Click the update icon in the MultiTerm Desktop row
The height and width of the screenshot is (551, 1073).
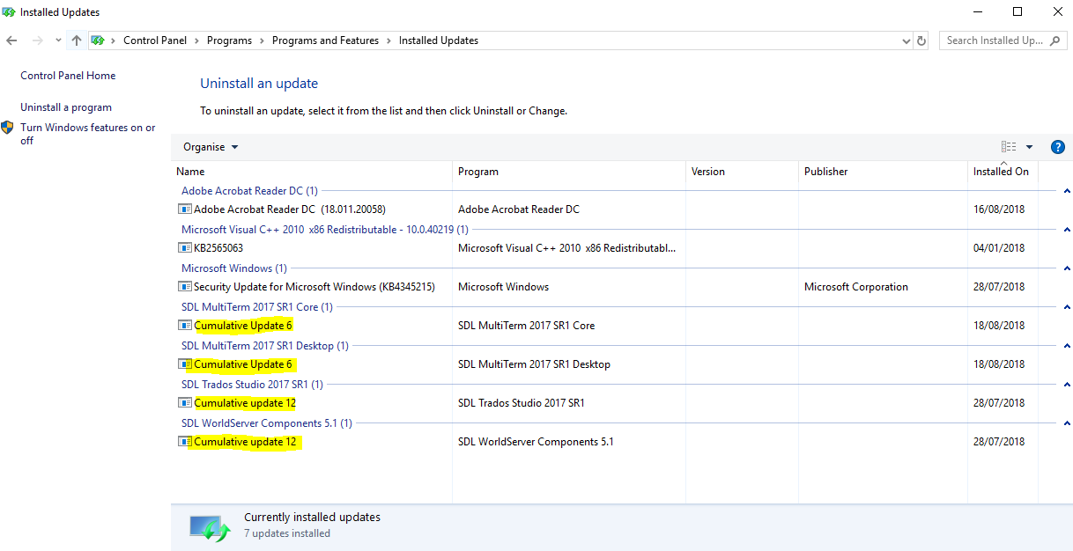click(x=185, y=364)
